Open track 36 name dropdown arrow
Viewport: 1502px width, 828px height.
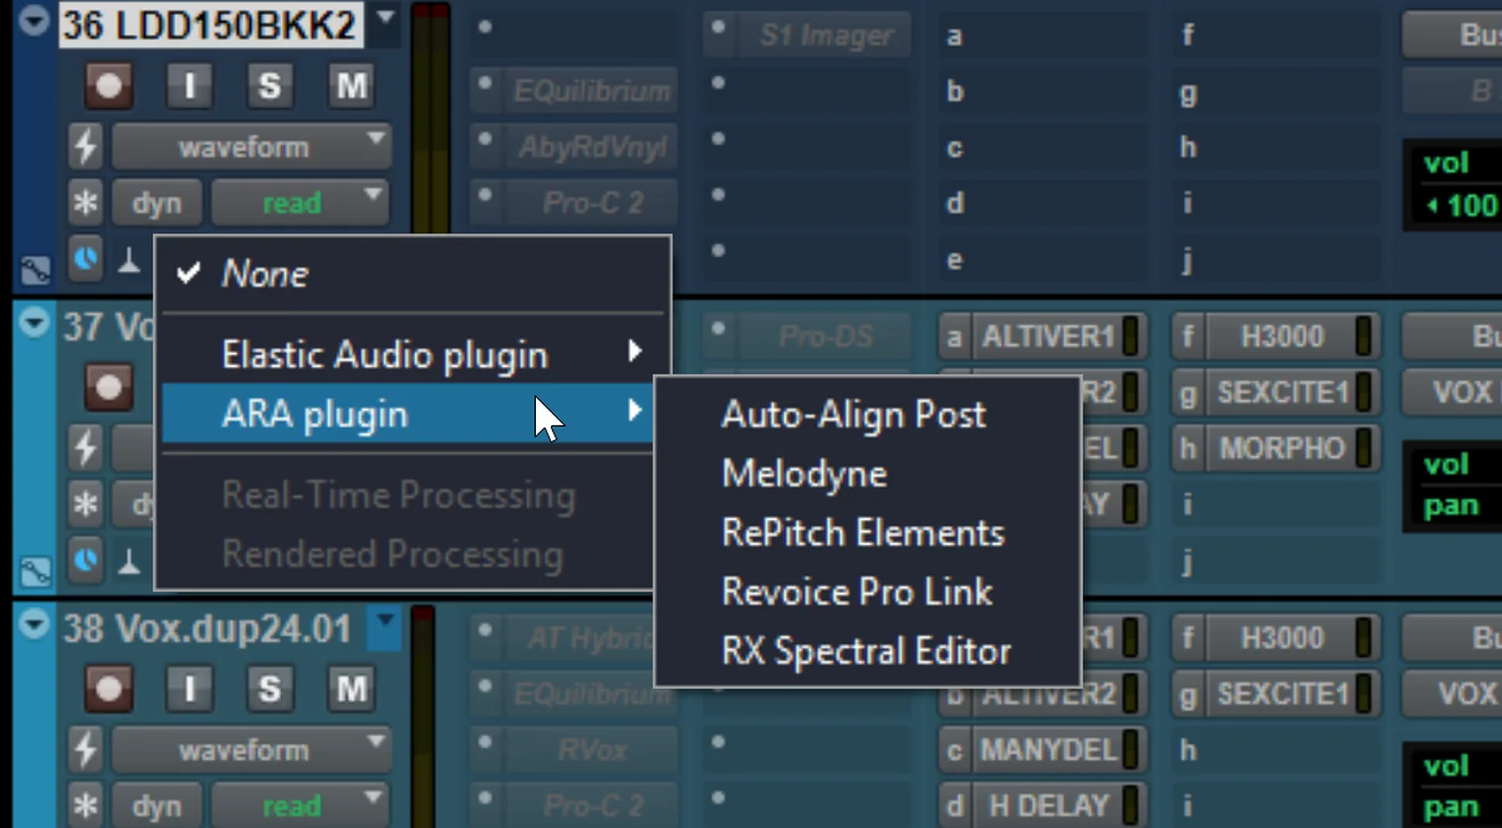(x=386, y=18)
